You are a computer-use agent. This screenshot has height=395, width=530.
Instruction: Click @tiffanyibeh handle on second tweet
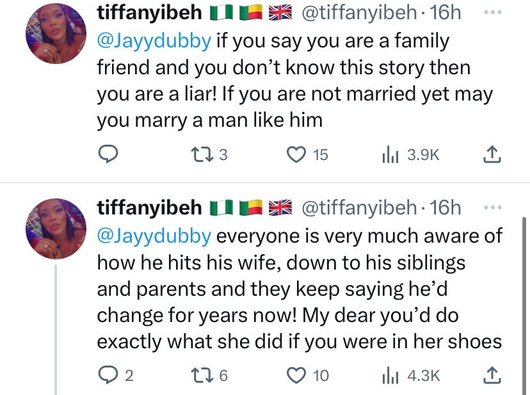point(358,208)
